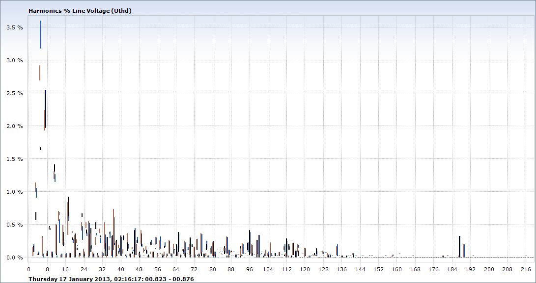This screenshot has width=536, height=283.
Task: Click the x-axis label 96
Action: (x=250, y=269)
